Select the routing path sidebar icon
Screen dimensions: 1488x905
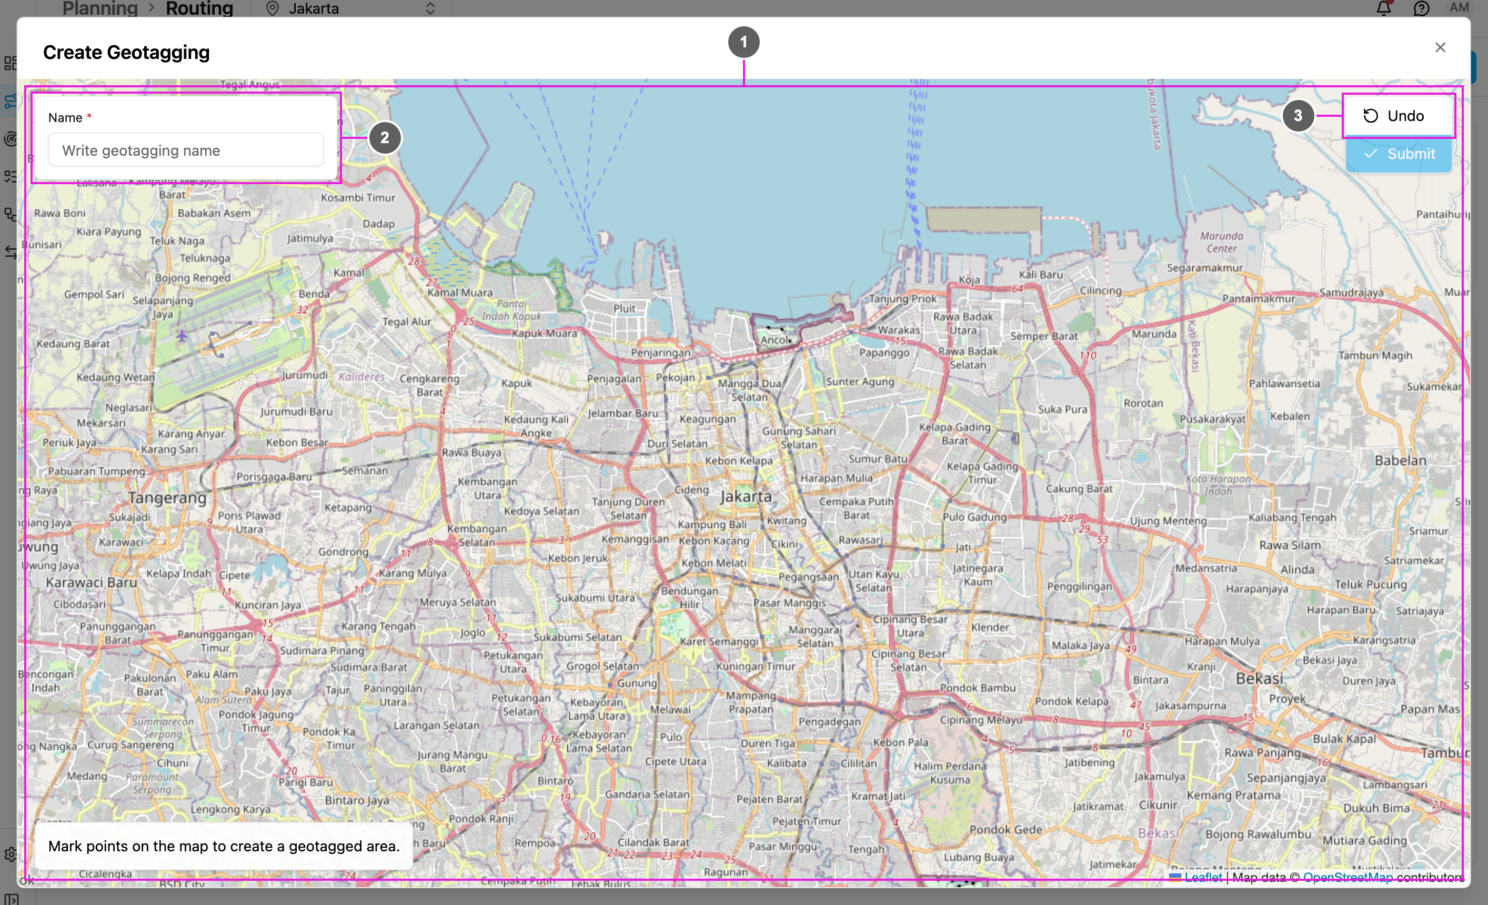[x=11, y=101]
